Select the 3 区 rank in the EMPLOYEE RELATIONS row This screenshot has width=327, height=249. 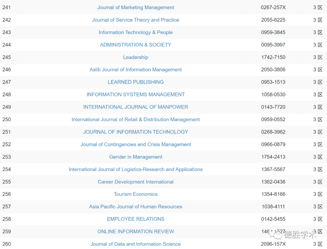click(318, 219)
